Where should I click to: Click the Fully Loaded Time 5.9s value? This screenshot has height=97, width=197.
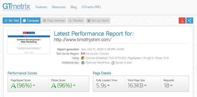[x=101, y=85]
